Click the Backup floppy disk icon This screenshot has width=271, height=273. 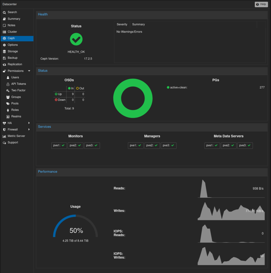(x=4, y=58)
